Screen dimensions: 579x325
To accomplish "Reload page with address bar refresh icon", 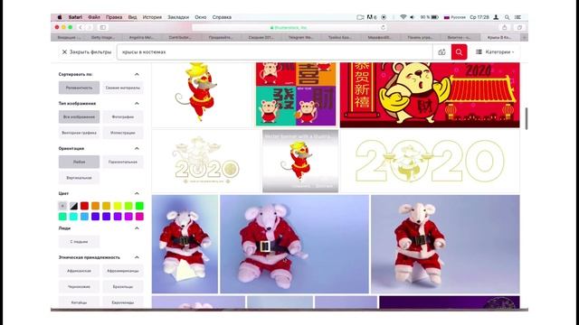I will 383,27.
